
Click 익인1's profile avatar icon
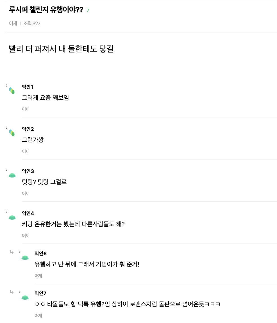click(12, 91)
